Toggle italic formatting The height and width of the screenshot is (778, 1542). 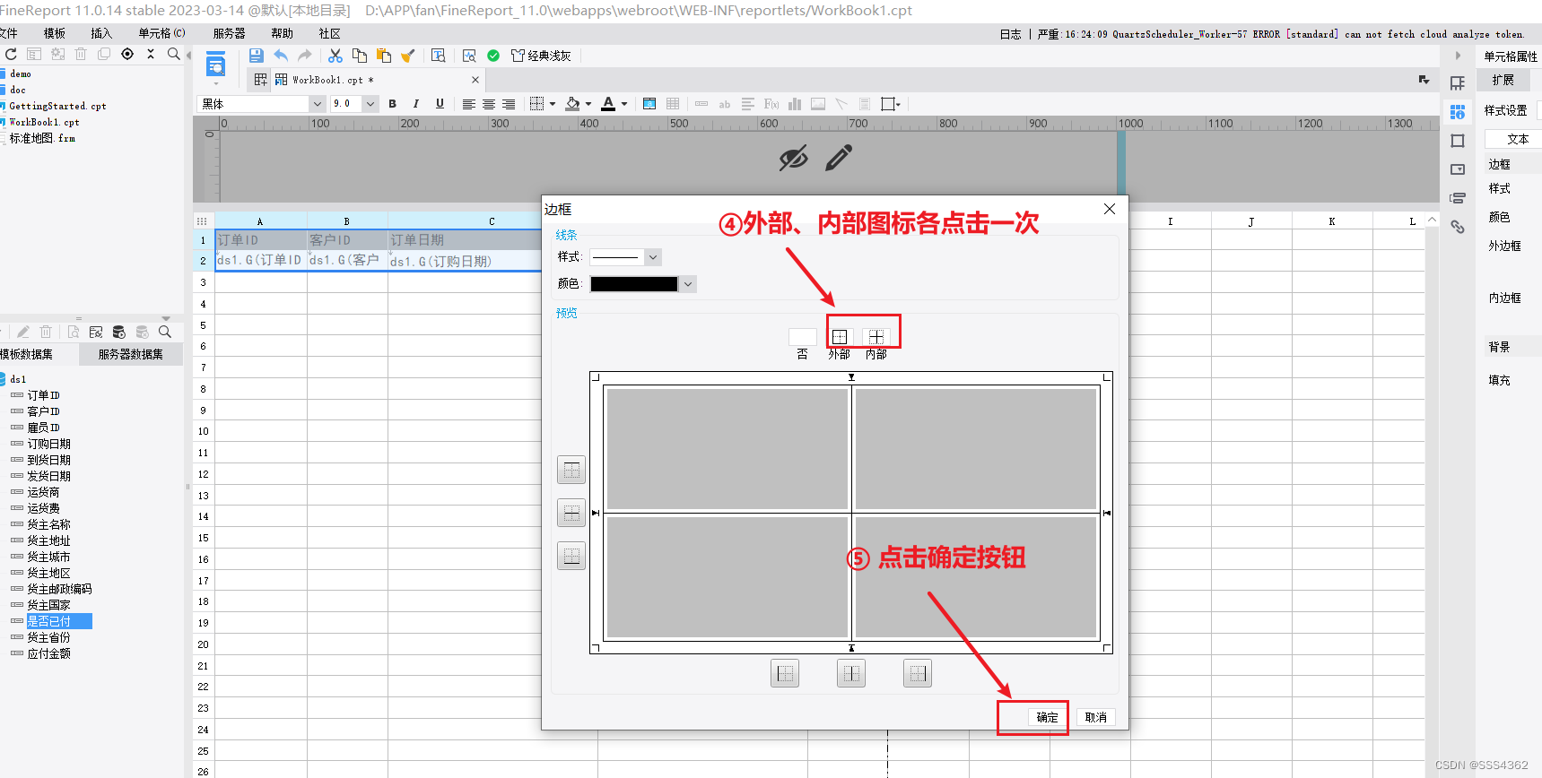(x=415, y=104)
